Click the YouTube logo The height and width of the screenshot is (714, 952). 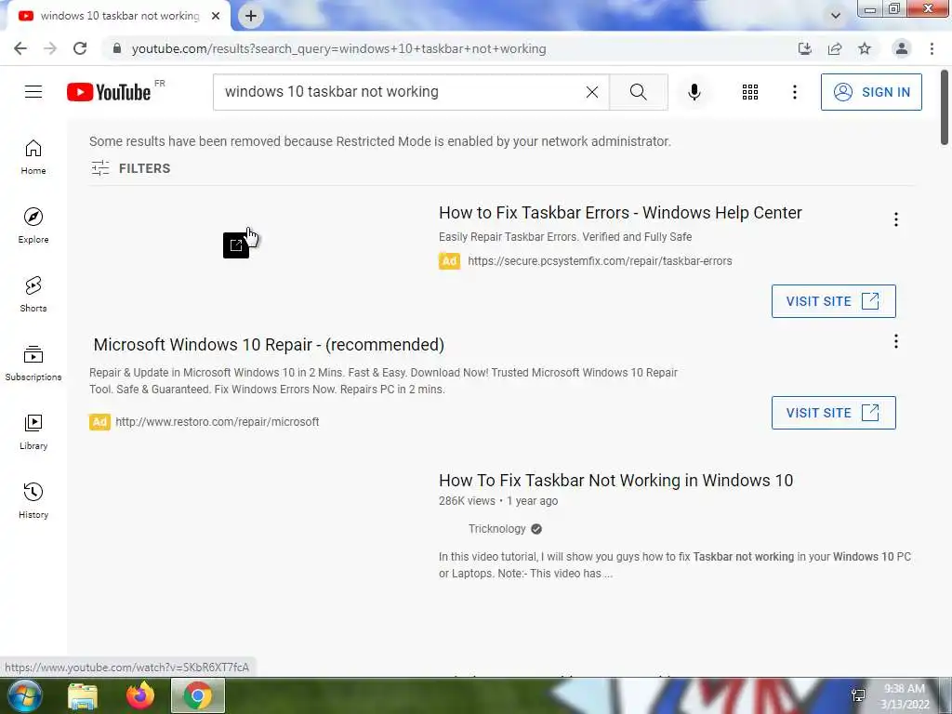point(109,92)
